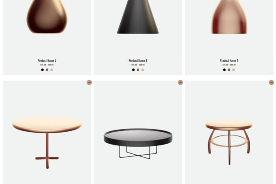The height and width of the screenshot is (184, 276).
Task: View the cream round pedestal table
Action: click(47, 142)
